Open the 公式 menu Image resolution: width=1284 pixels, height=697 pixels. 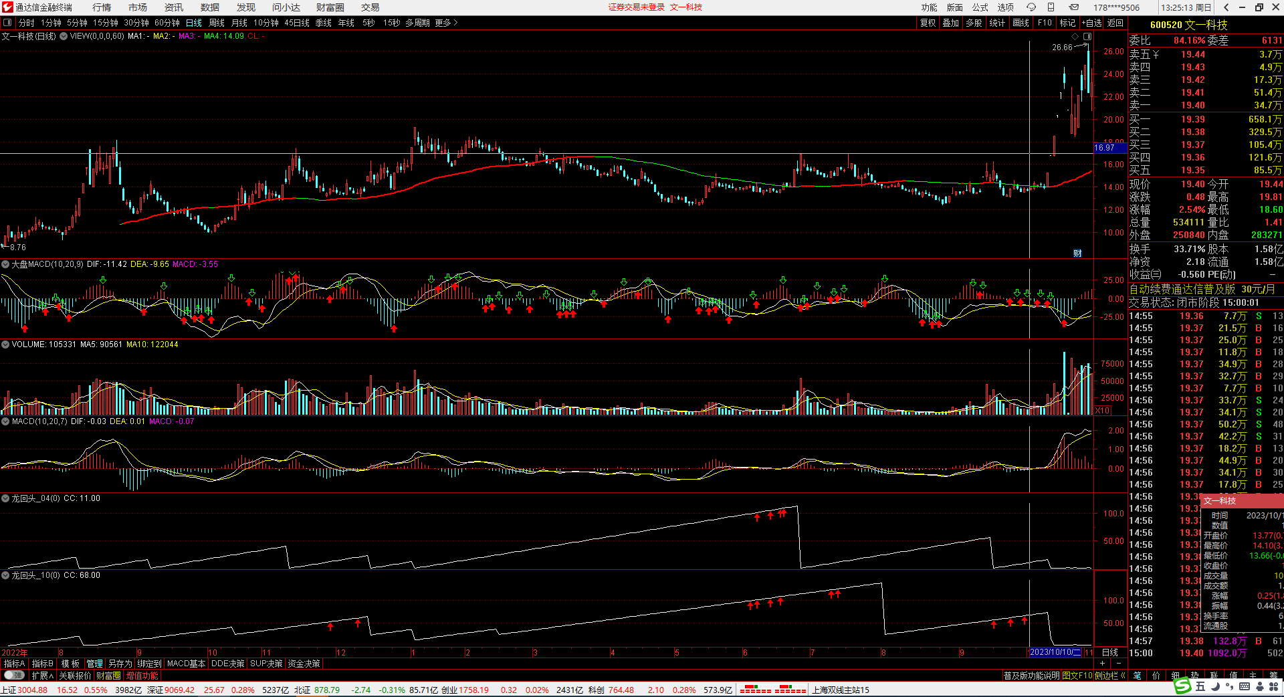coord(980,7)
